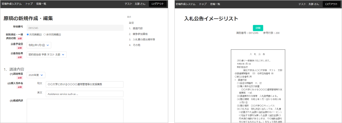Click the 和文 購入等件名 input field

click(x=84, y=84)
